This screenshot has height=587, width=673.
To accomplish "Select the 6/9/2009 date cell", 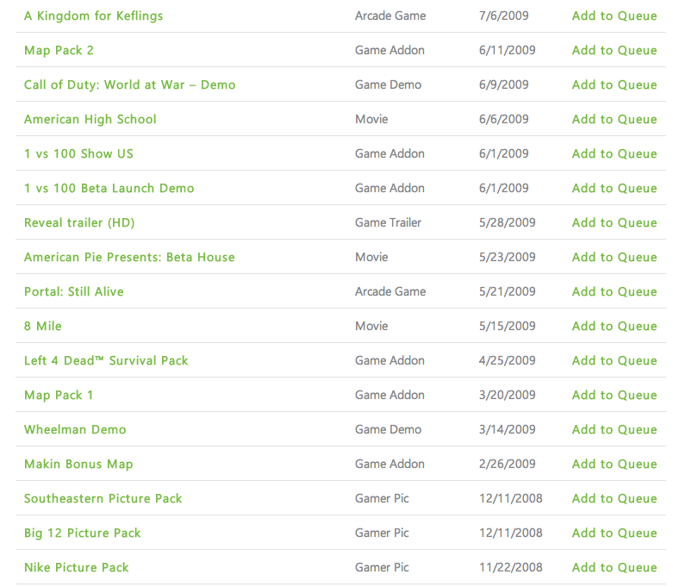I will click(504, 84).
